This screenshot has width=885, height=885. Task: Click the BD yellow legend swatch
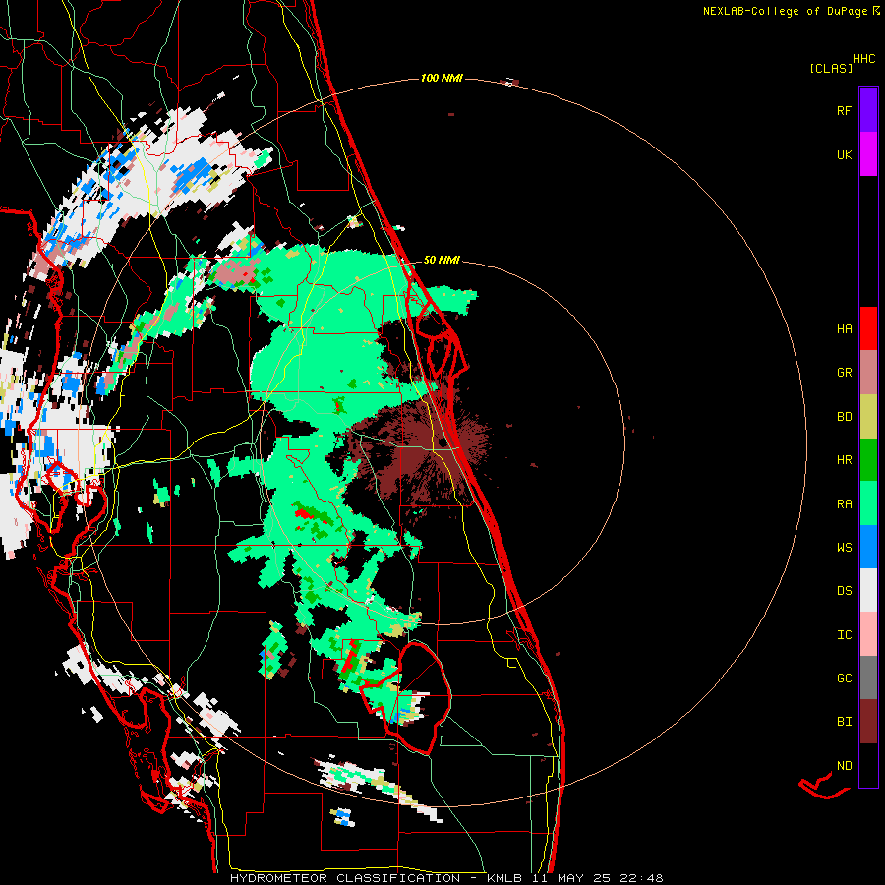click(x=868, y=417)
